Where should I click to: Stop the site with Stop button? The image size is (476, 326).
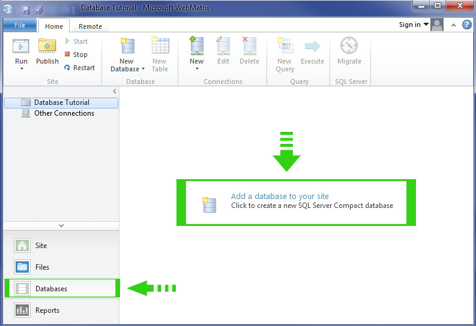point(76,55)
